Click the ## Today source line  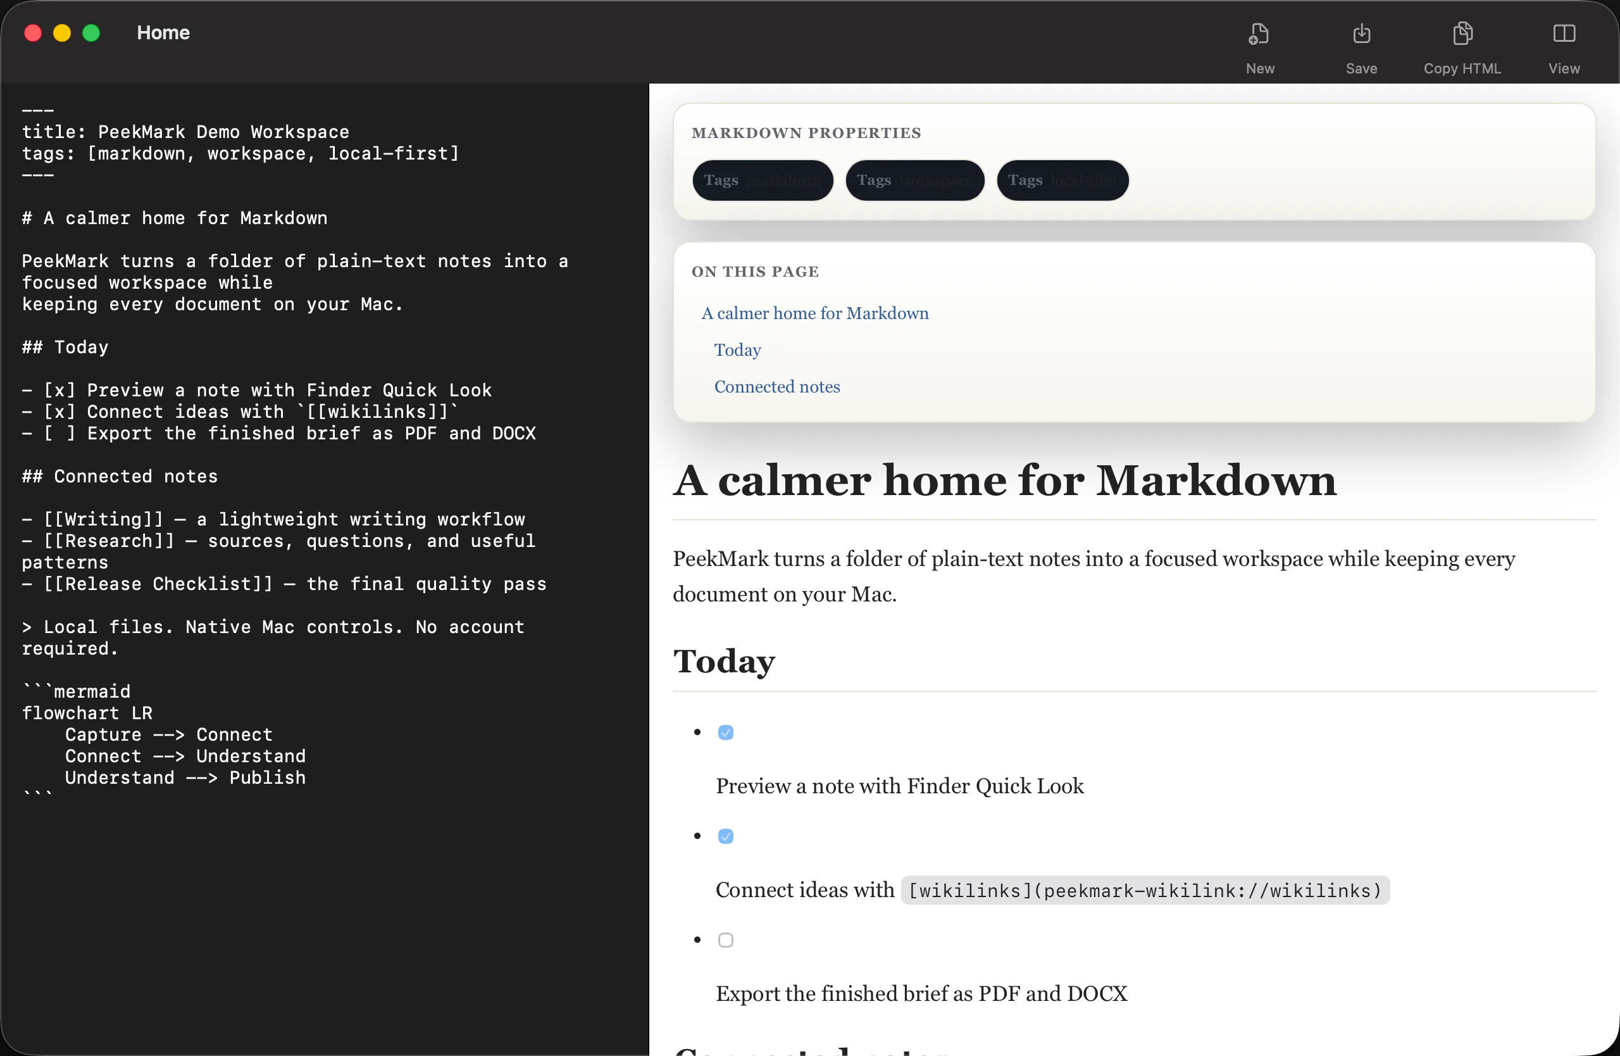pos(65,347)
